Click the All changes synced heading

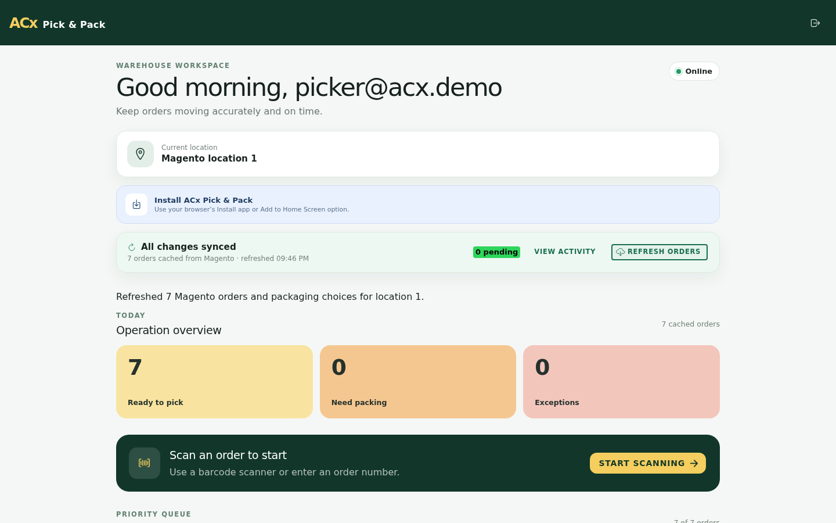(188, 246)
